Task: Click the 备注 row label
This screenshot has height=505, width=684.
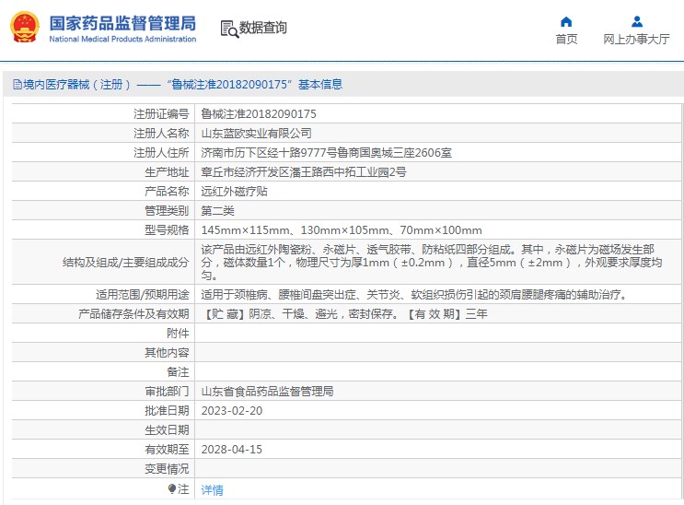Action: click(x=178, y=371)
